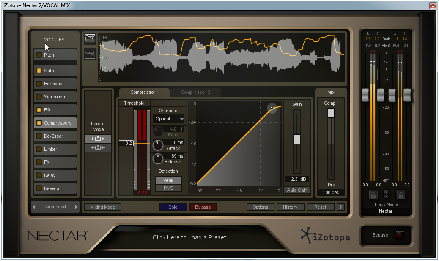This screenshot has height=261, width=439.
Task: Click the Attack knob
Action: point(158,145)
